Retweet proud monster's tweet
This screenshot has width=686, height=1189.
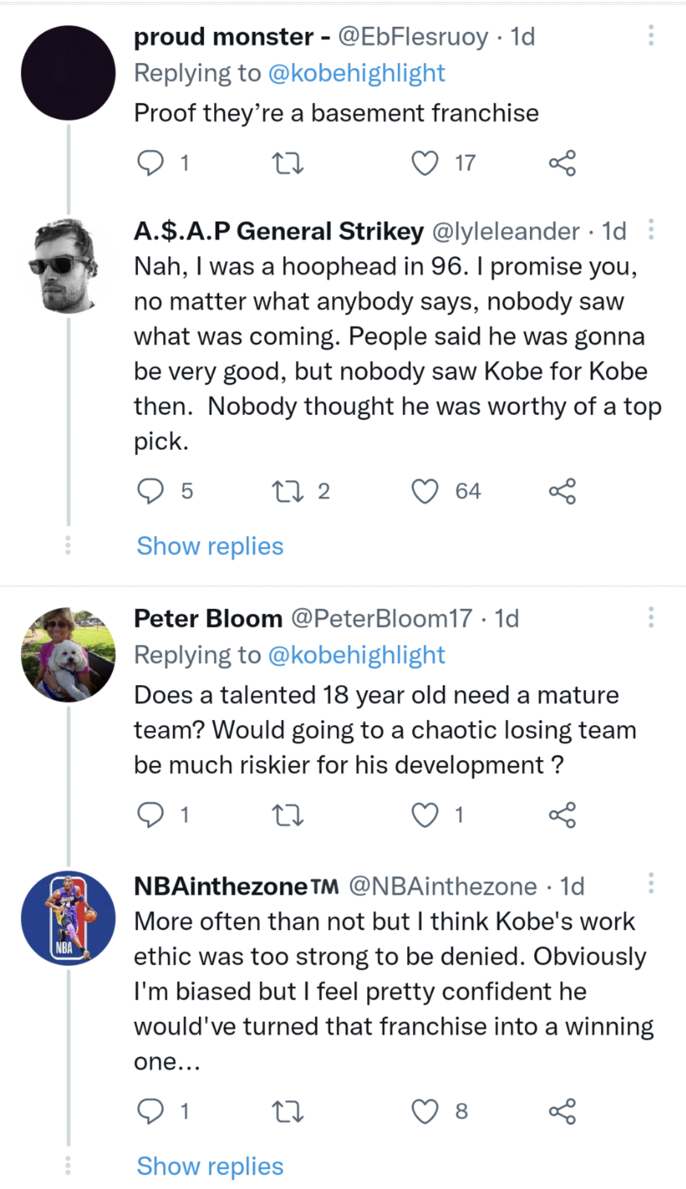[288, 163]
